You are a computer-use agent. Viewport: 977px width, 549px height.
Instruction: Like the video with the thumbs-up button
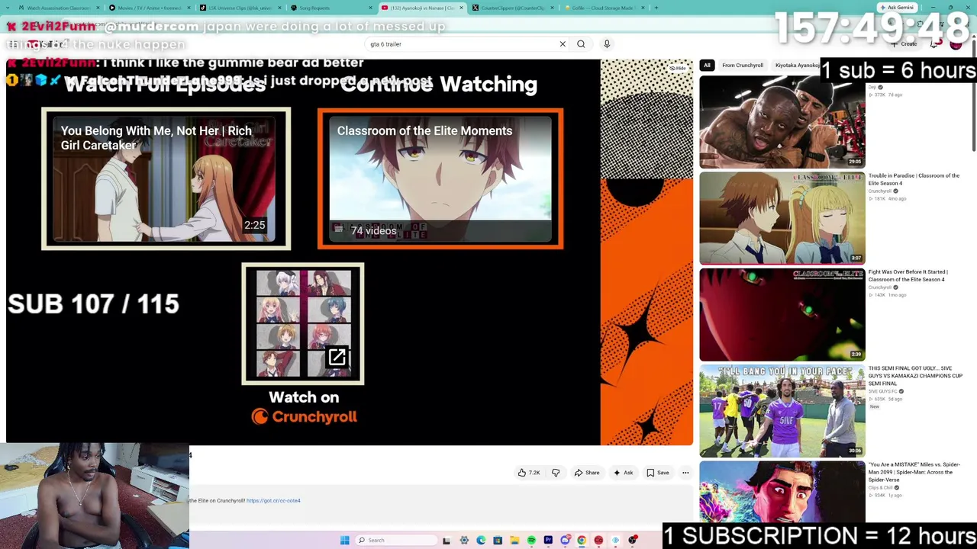tap(528, 473)
